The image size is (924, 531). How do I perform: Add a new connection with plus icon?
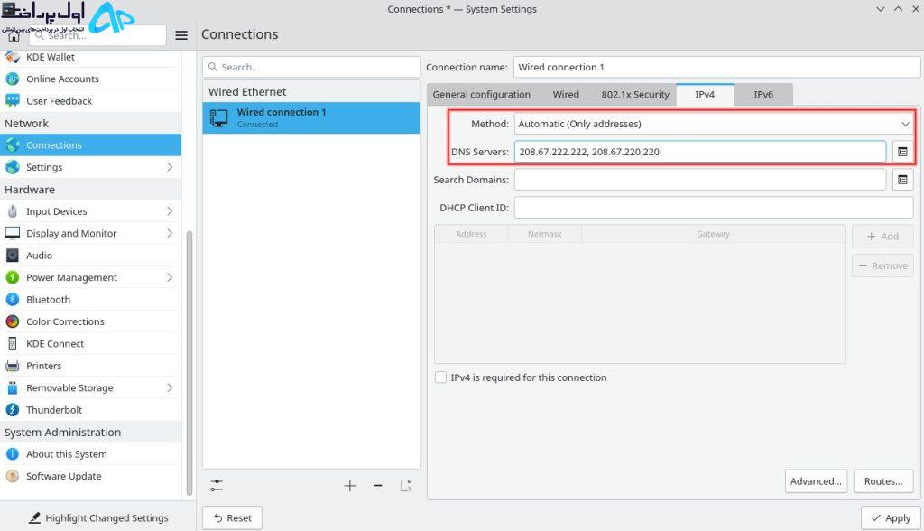[x=349, y=486]
